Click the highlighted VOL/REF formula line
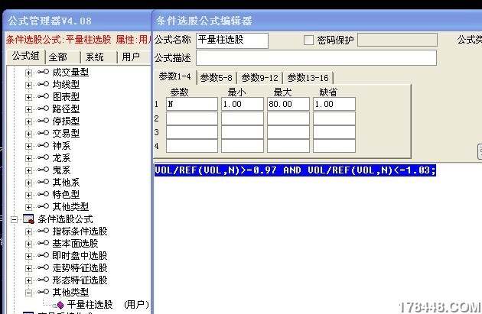The width and height of the screenshot is (482, 314). (x=295, y=170)
